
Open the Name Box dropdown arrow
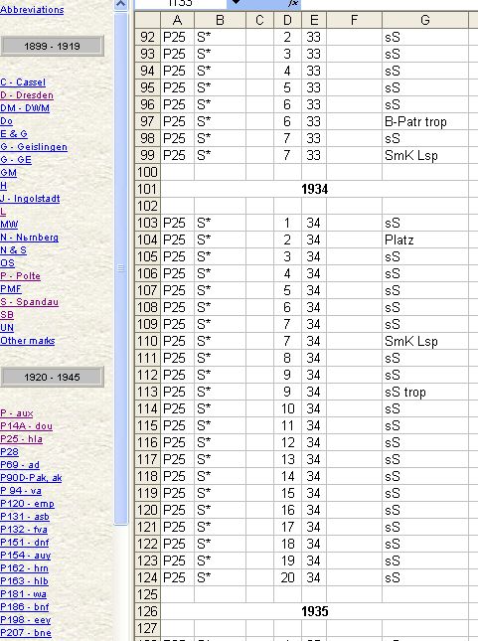pos(236,3)
